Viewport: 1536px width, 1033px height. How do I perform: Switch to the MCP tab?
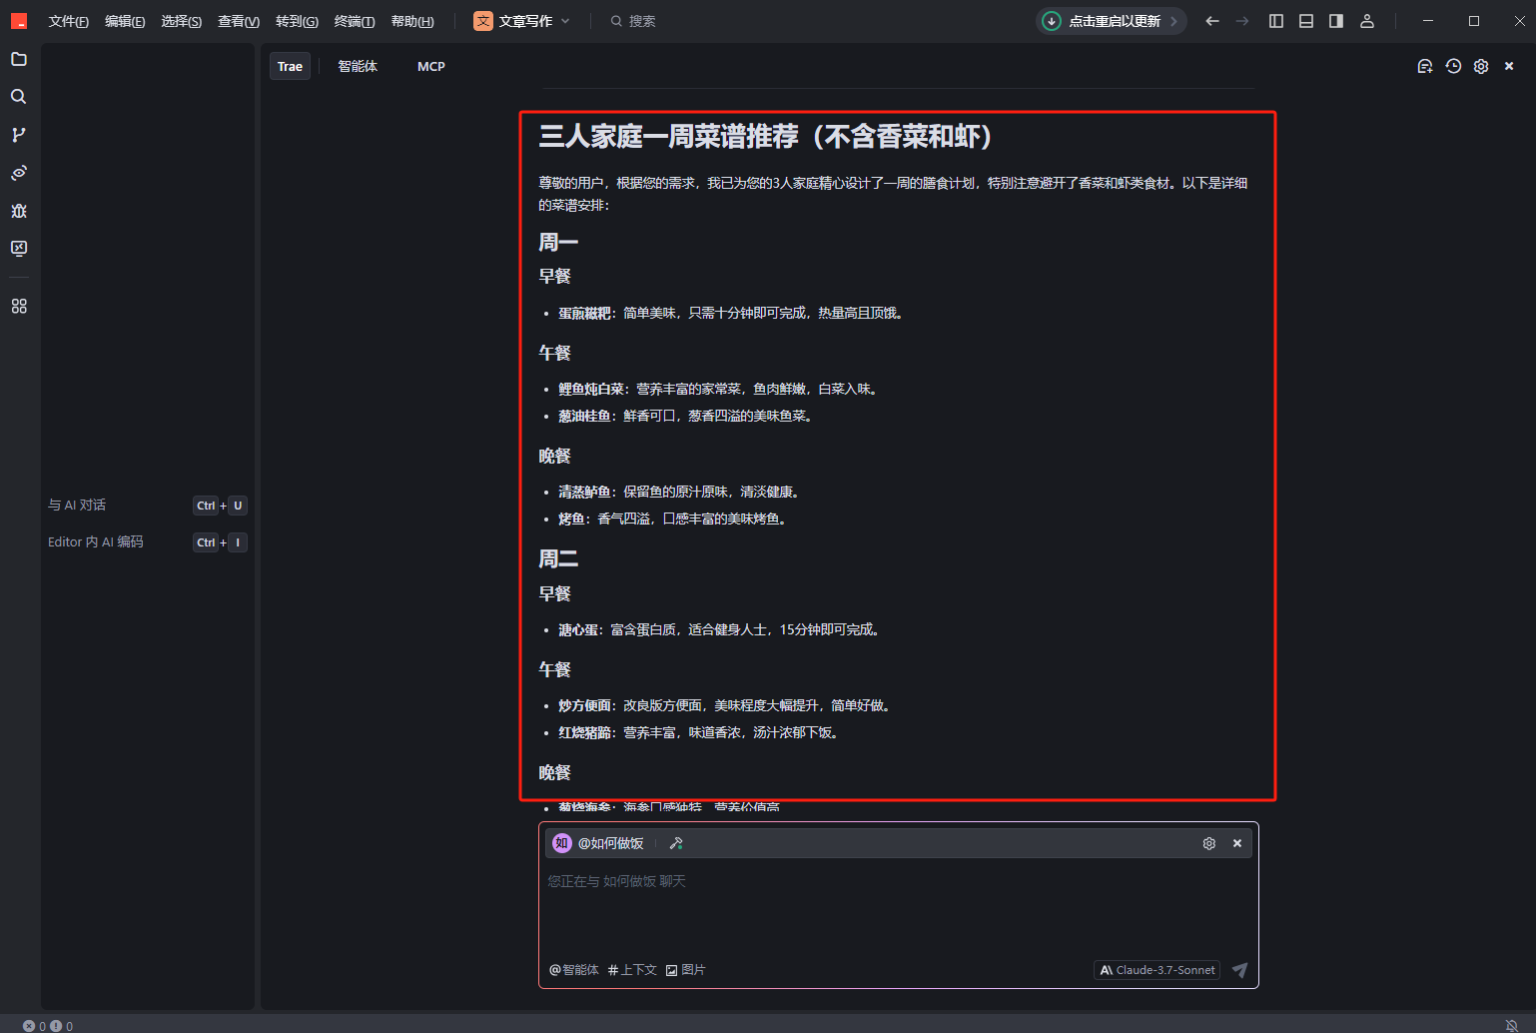tap(430, 66)
